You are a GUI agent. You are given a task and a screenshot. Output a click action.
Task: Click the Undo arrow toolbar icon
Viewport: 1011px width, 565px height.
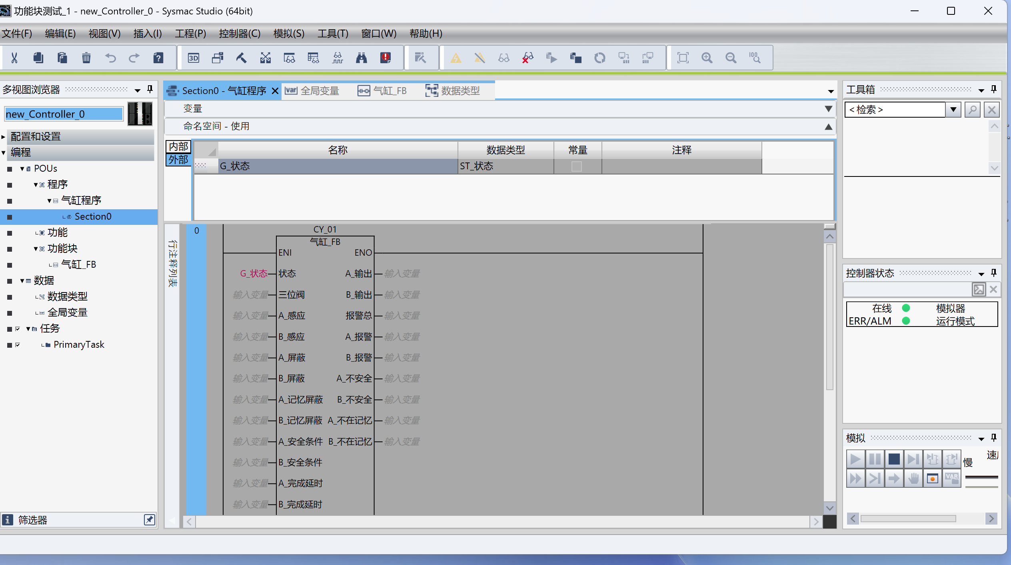[x=110, y=58]
